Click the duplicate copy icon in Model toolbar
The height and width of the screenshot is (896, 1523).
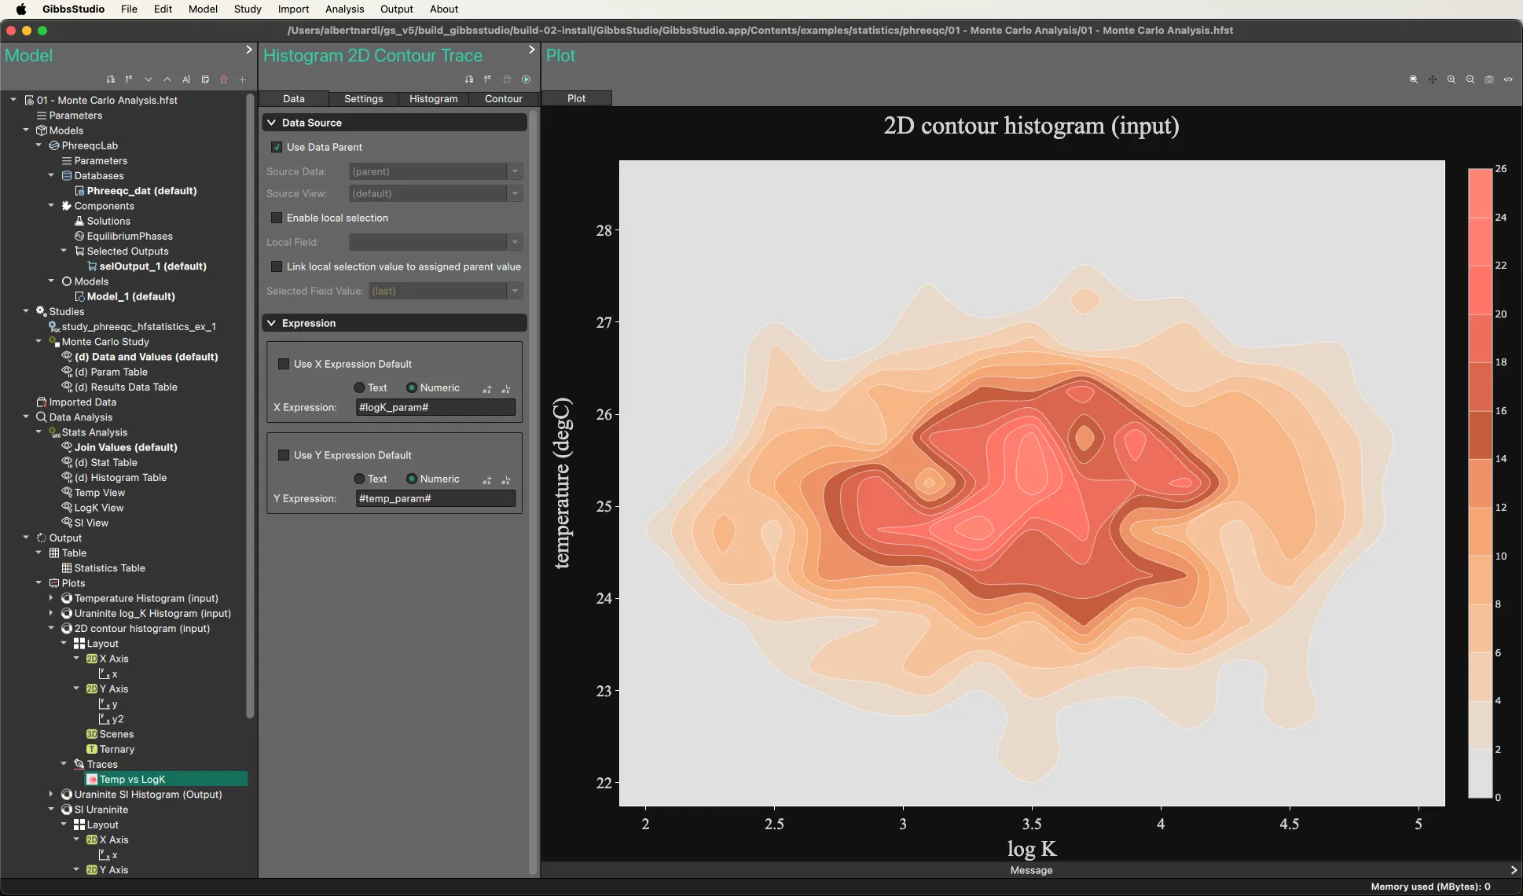pyautogui.click(x=205, y=79)
